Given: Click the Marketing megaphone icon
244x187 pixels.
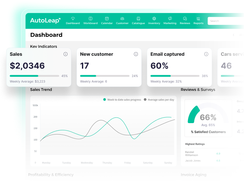Looking at the screenshot, I should point(170,19).
